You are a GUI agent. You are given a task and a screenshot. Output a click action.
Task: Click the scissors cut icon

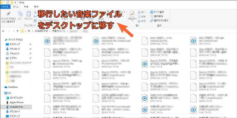point(35,12)
